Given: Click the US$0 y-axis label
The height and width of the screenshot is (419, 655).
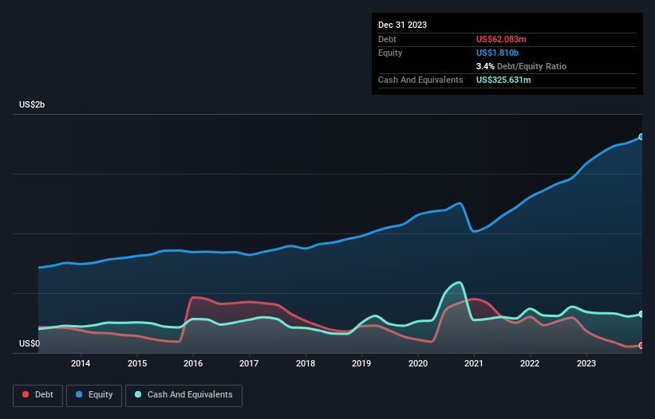Looking at the screenshot, I should click(x=30, y=343).
